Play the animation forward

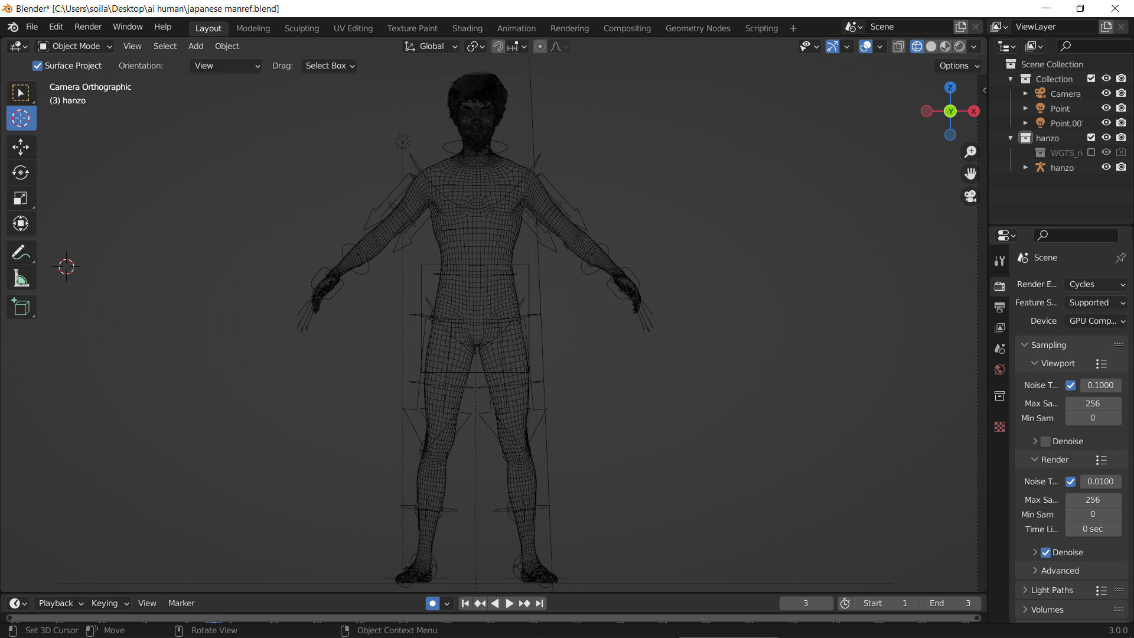pos(509,603)
